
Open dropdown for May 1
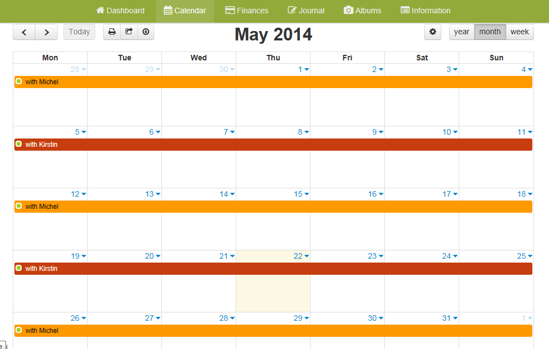click(x=307, y=70)
